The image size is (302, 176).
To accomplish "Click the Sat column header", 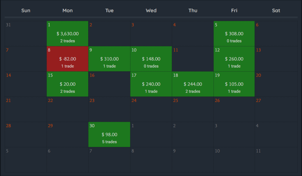I will click(x=276, y=11).
